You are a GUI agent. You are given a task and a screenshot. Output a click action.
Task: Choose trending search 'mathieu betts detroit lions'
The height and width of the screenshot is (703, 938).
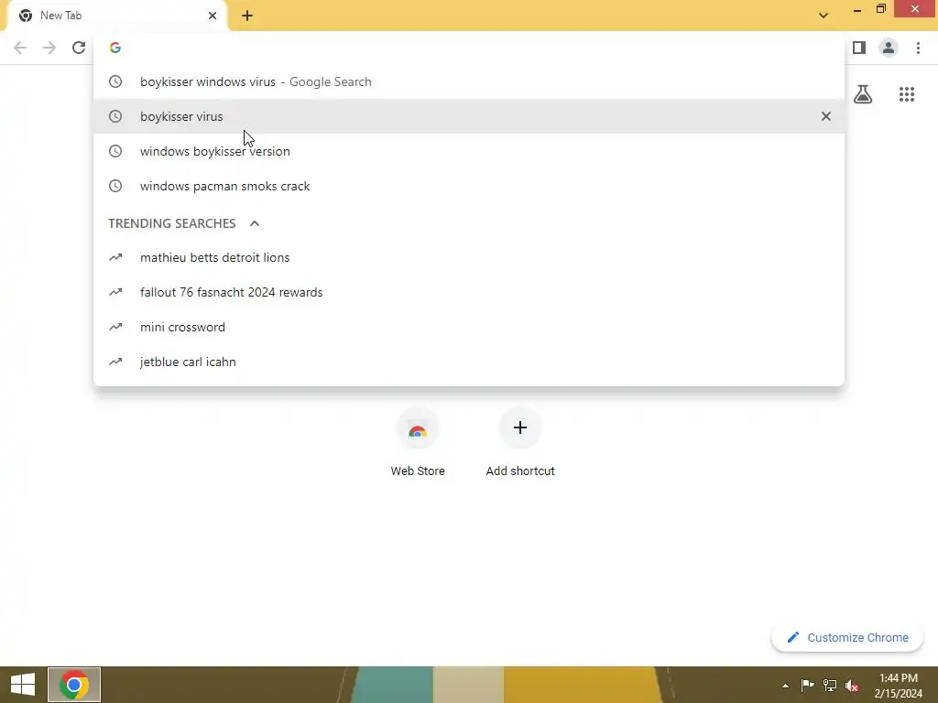pyautogui.click(x=469, y=257)
